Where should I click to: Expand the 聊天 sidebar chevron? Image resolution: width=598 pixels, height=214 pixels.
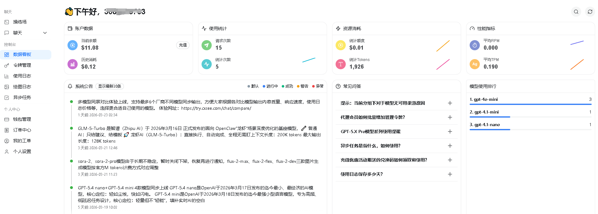coord(45,33)
